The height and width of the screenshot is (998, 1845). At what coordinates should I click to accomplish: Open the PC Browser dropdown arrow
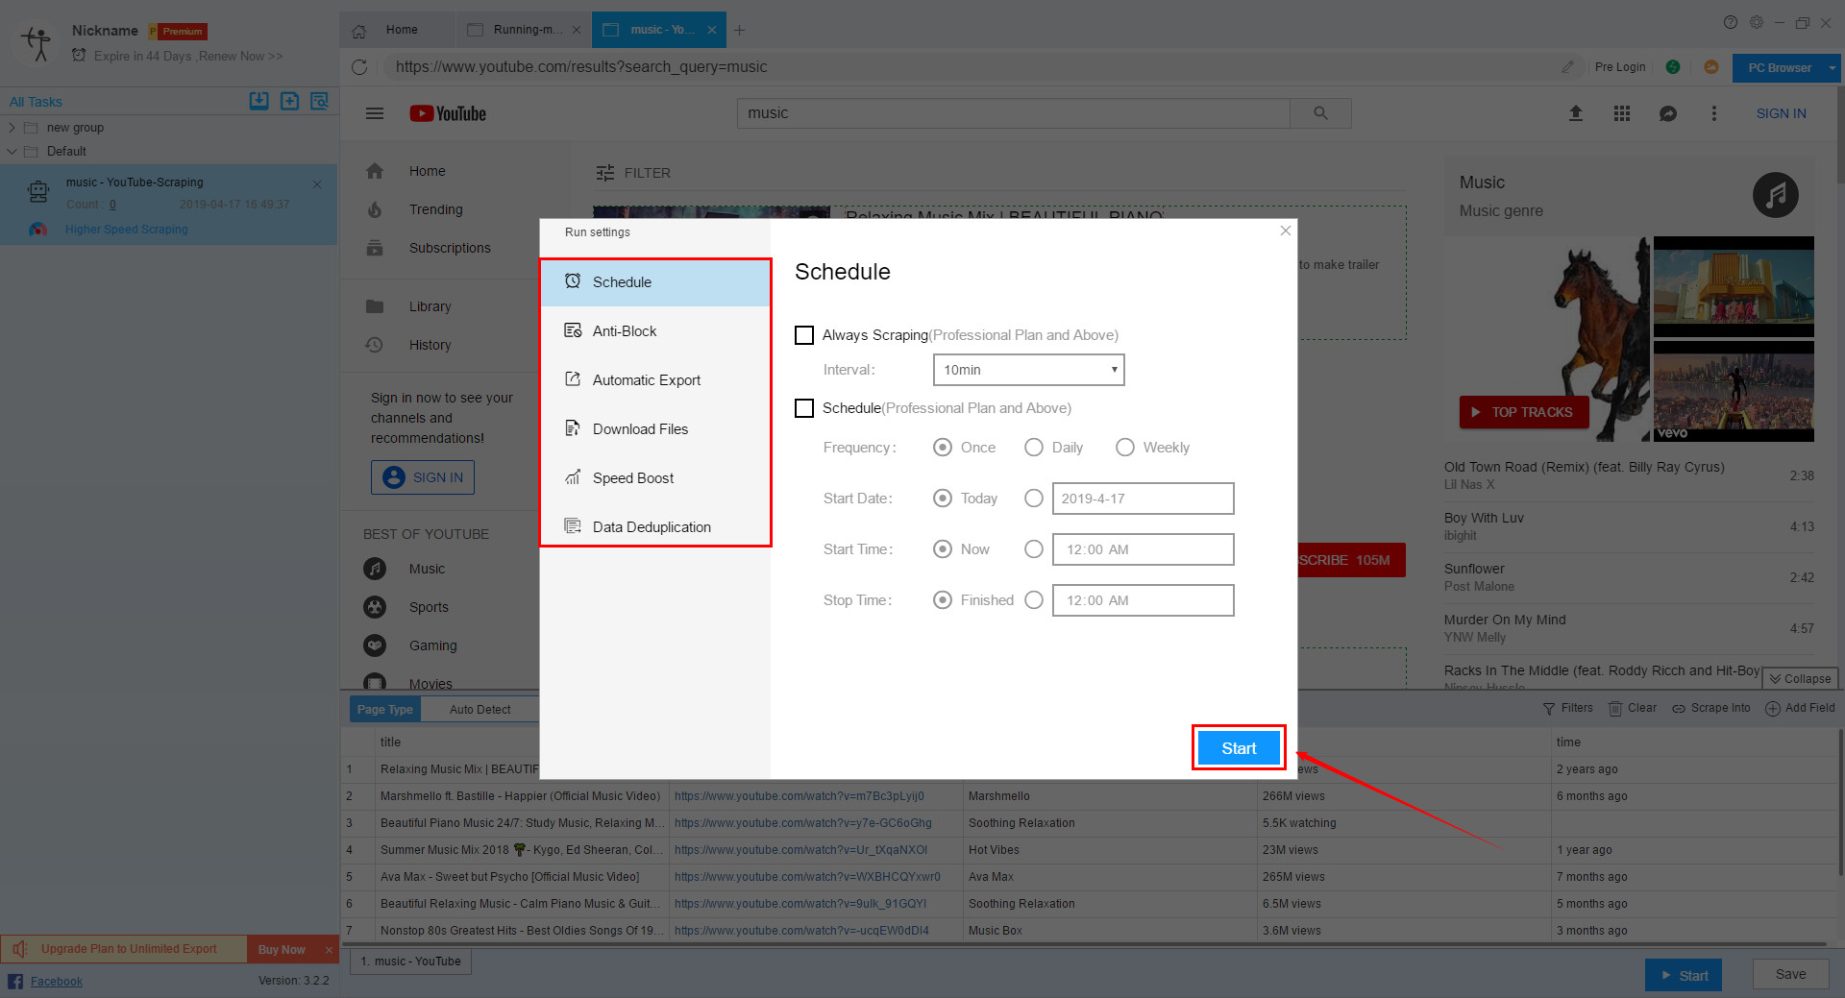pos(1833,68)
